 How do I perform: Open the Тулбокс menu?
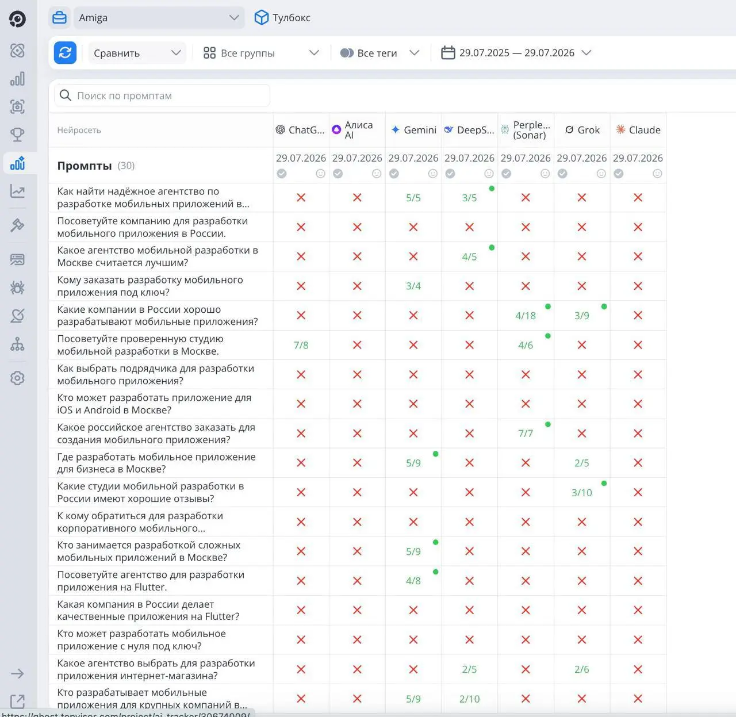tap(282, 18)
